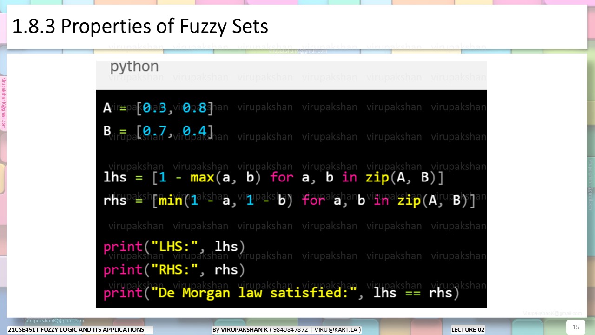Click the vertical pink email on left edge
The height and width of the screenshot is (335, 595).
coord(3,103)
